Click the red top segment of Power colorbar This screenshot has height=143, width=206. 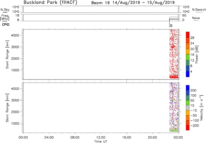click(x=188, y=35)
